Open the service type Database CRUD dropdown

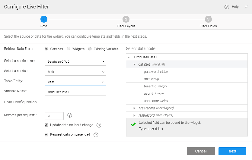75,62
